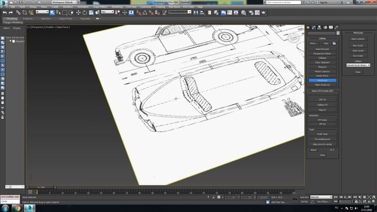Switch to the Motion command panel tab
The width and height of the screenshot is (377, 212).
(x=325, y=28)
